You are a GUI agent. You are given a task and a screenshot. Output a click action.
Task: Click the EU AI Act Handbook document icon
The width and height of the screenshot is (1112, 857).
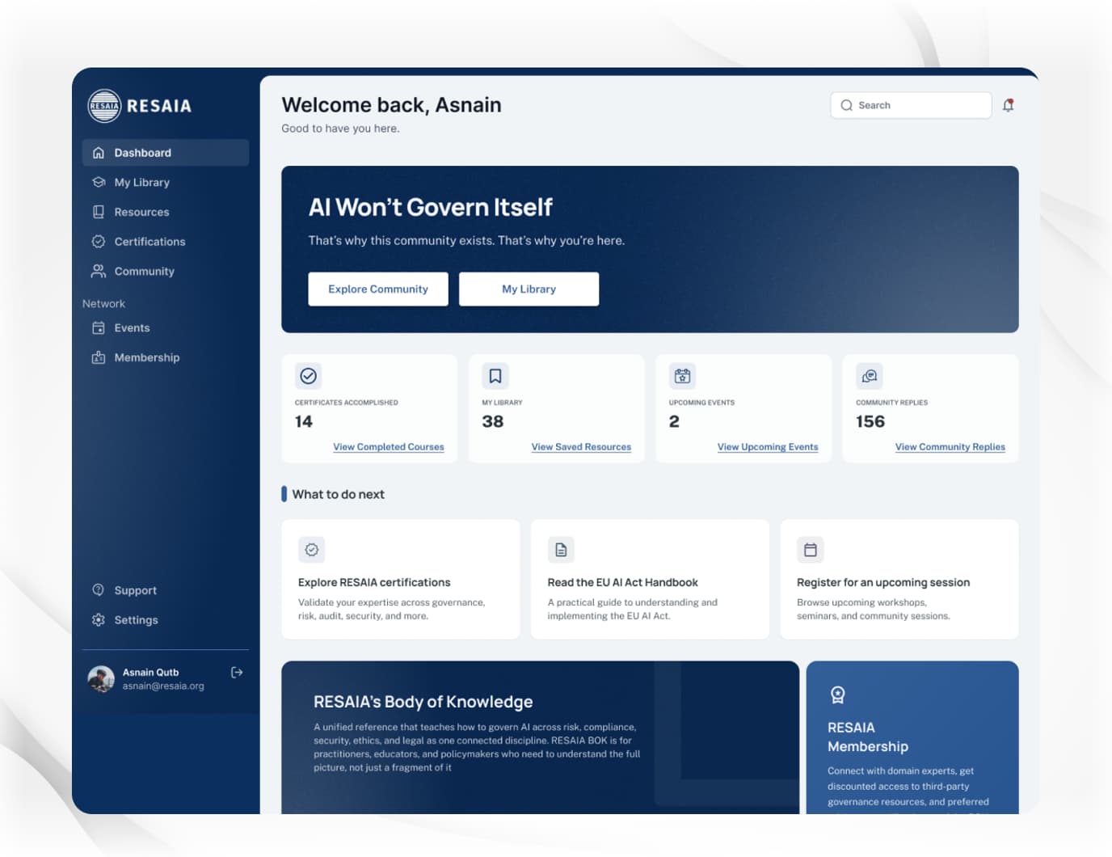pos(561,550)
